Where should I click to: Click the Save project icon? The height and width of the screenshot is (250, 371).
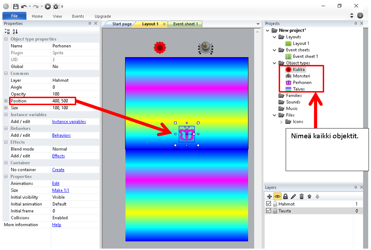tap(16, 6)
